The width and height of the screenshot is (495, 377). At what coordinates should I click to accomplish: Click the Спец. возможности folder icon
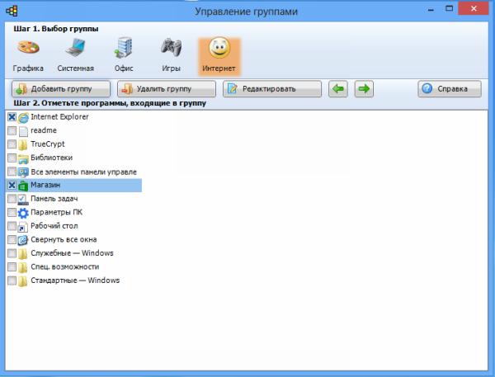coord(23,267)
